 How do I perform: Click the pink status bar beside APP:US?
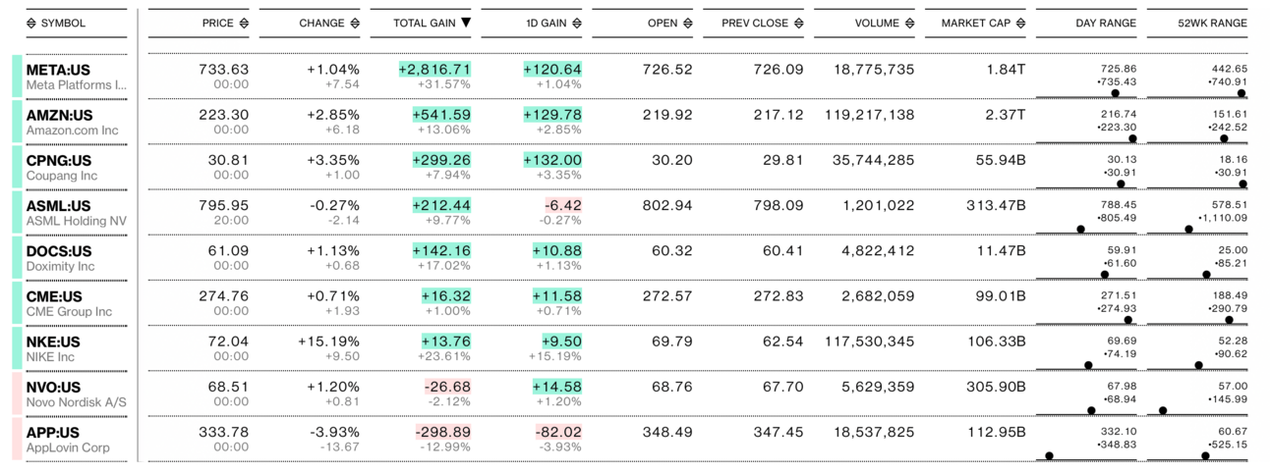coord(17,439)
